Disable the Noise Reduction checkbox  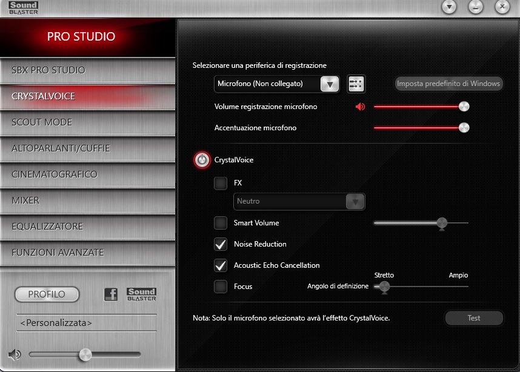point(221,244)
